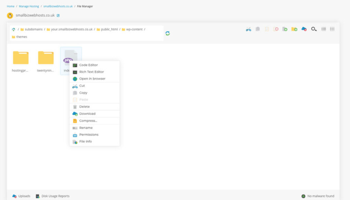Open the Uploads panel at bottom
The image size is (350, 200).
coord(21,196)
